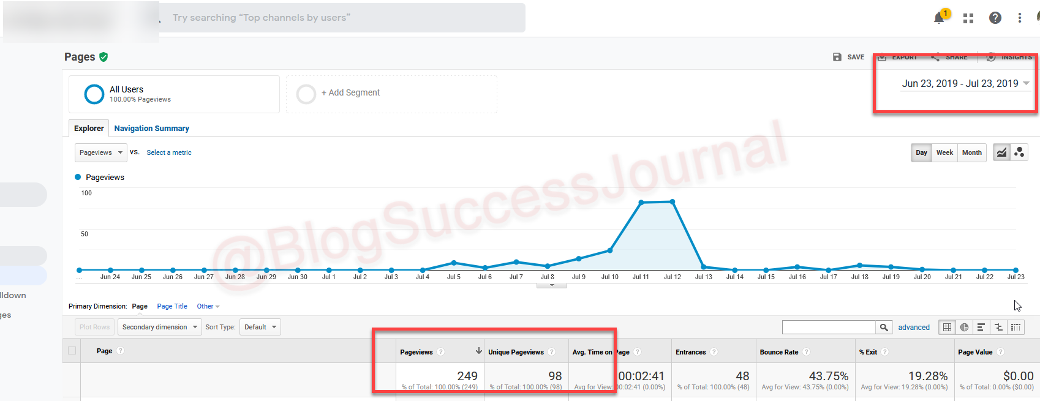Click the small collapse arrow below the chart

tap(552, 285)
